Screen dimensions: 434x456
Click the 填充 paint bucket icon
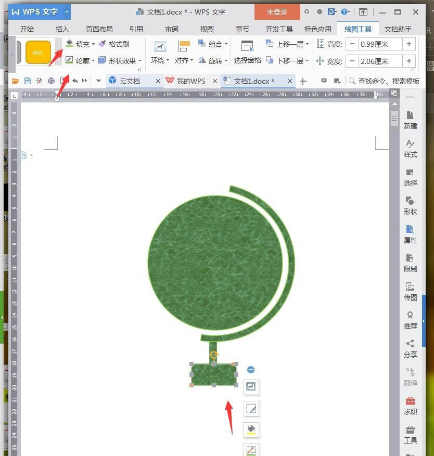(69, 44)
